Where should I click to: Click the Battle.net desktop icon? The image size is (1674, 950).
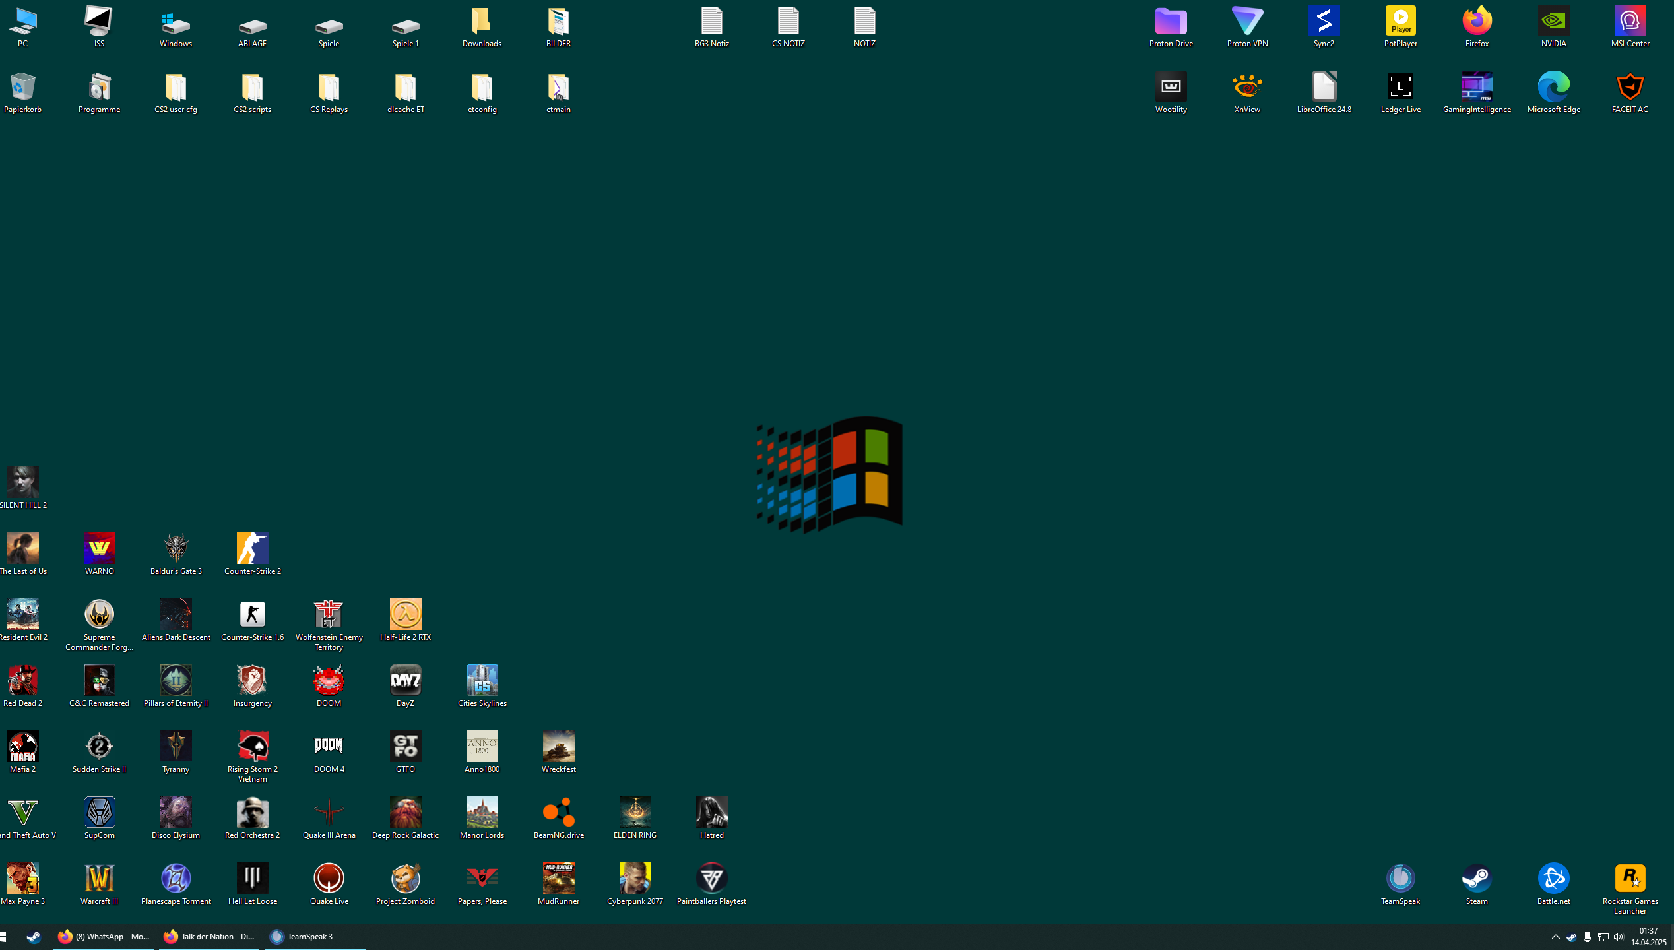coord(1553,879)
